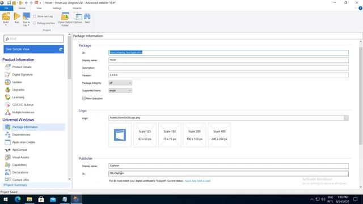Click the Publisher ID field

(229, 173)
